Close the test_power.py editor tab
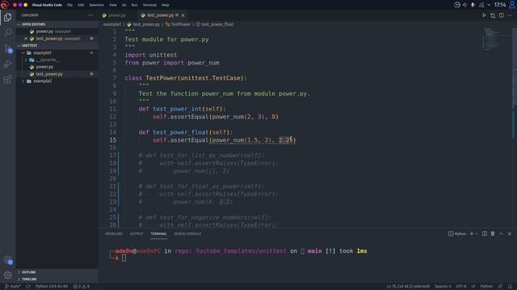This screenshot has height=290, width=517. [183, 15]
